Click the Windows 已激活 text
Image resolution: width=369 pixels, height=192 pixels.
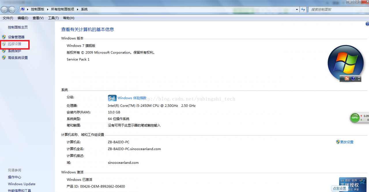point(80,180)
